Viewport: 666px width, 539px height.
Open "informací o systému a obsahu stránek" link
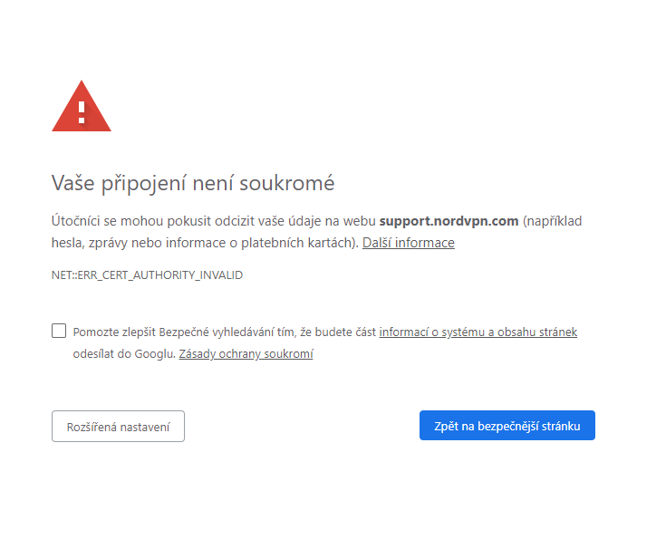[478, 332]
